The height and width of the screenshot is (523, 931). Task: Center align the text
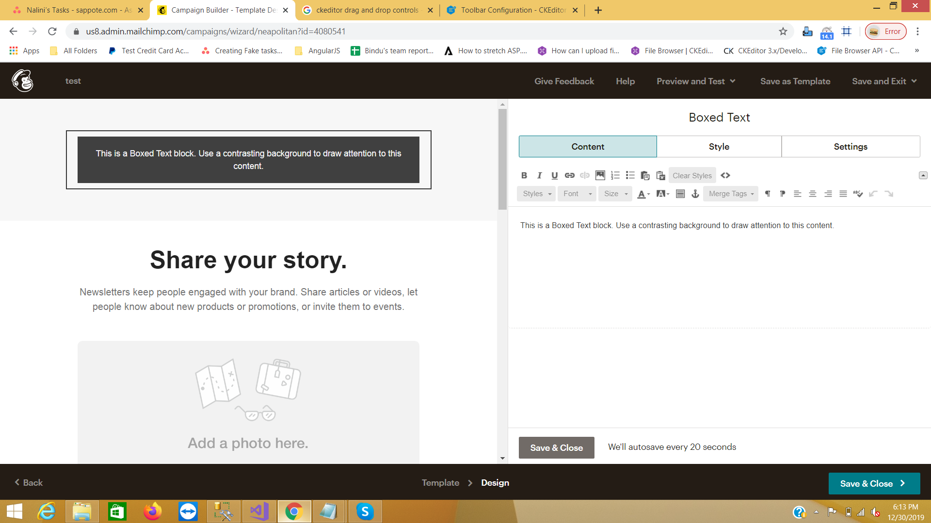click(x=813, y=194)
